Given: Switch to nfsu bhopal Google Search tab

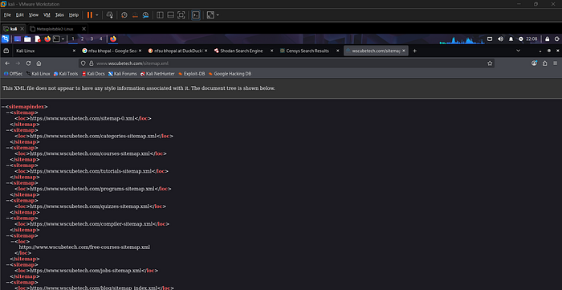Looking at the screenshot, I should click(x=111, y=51).
